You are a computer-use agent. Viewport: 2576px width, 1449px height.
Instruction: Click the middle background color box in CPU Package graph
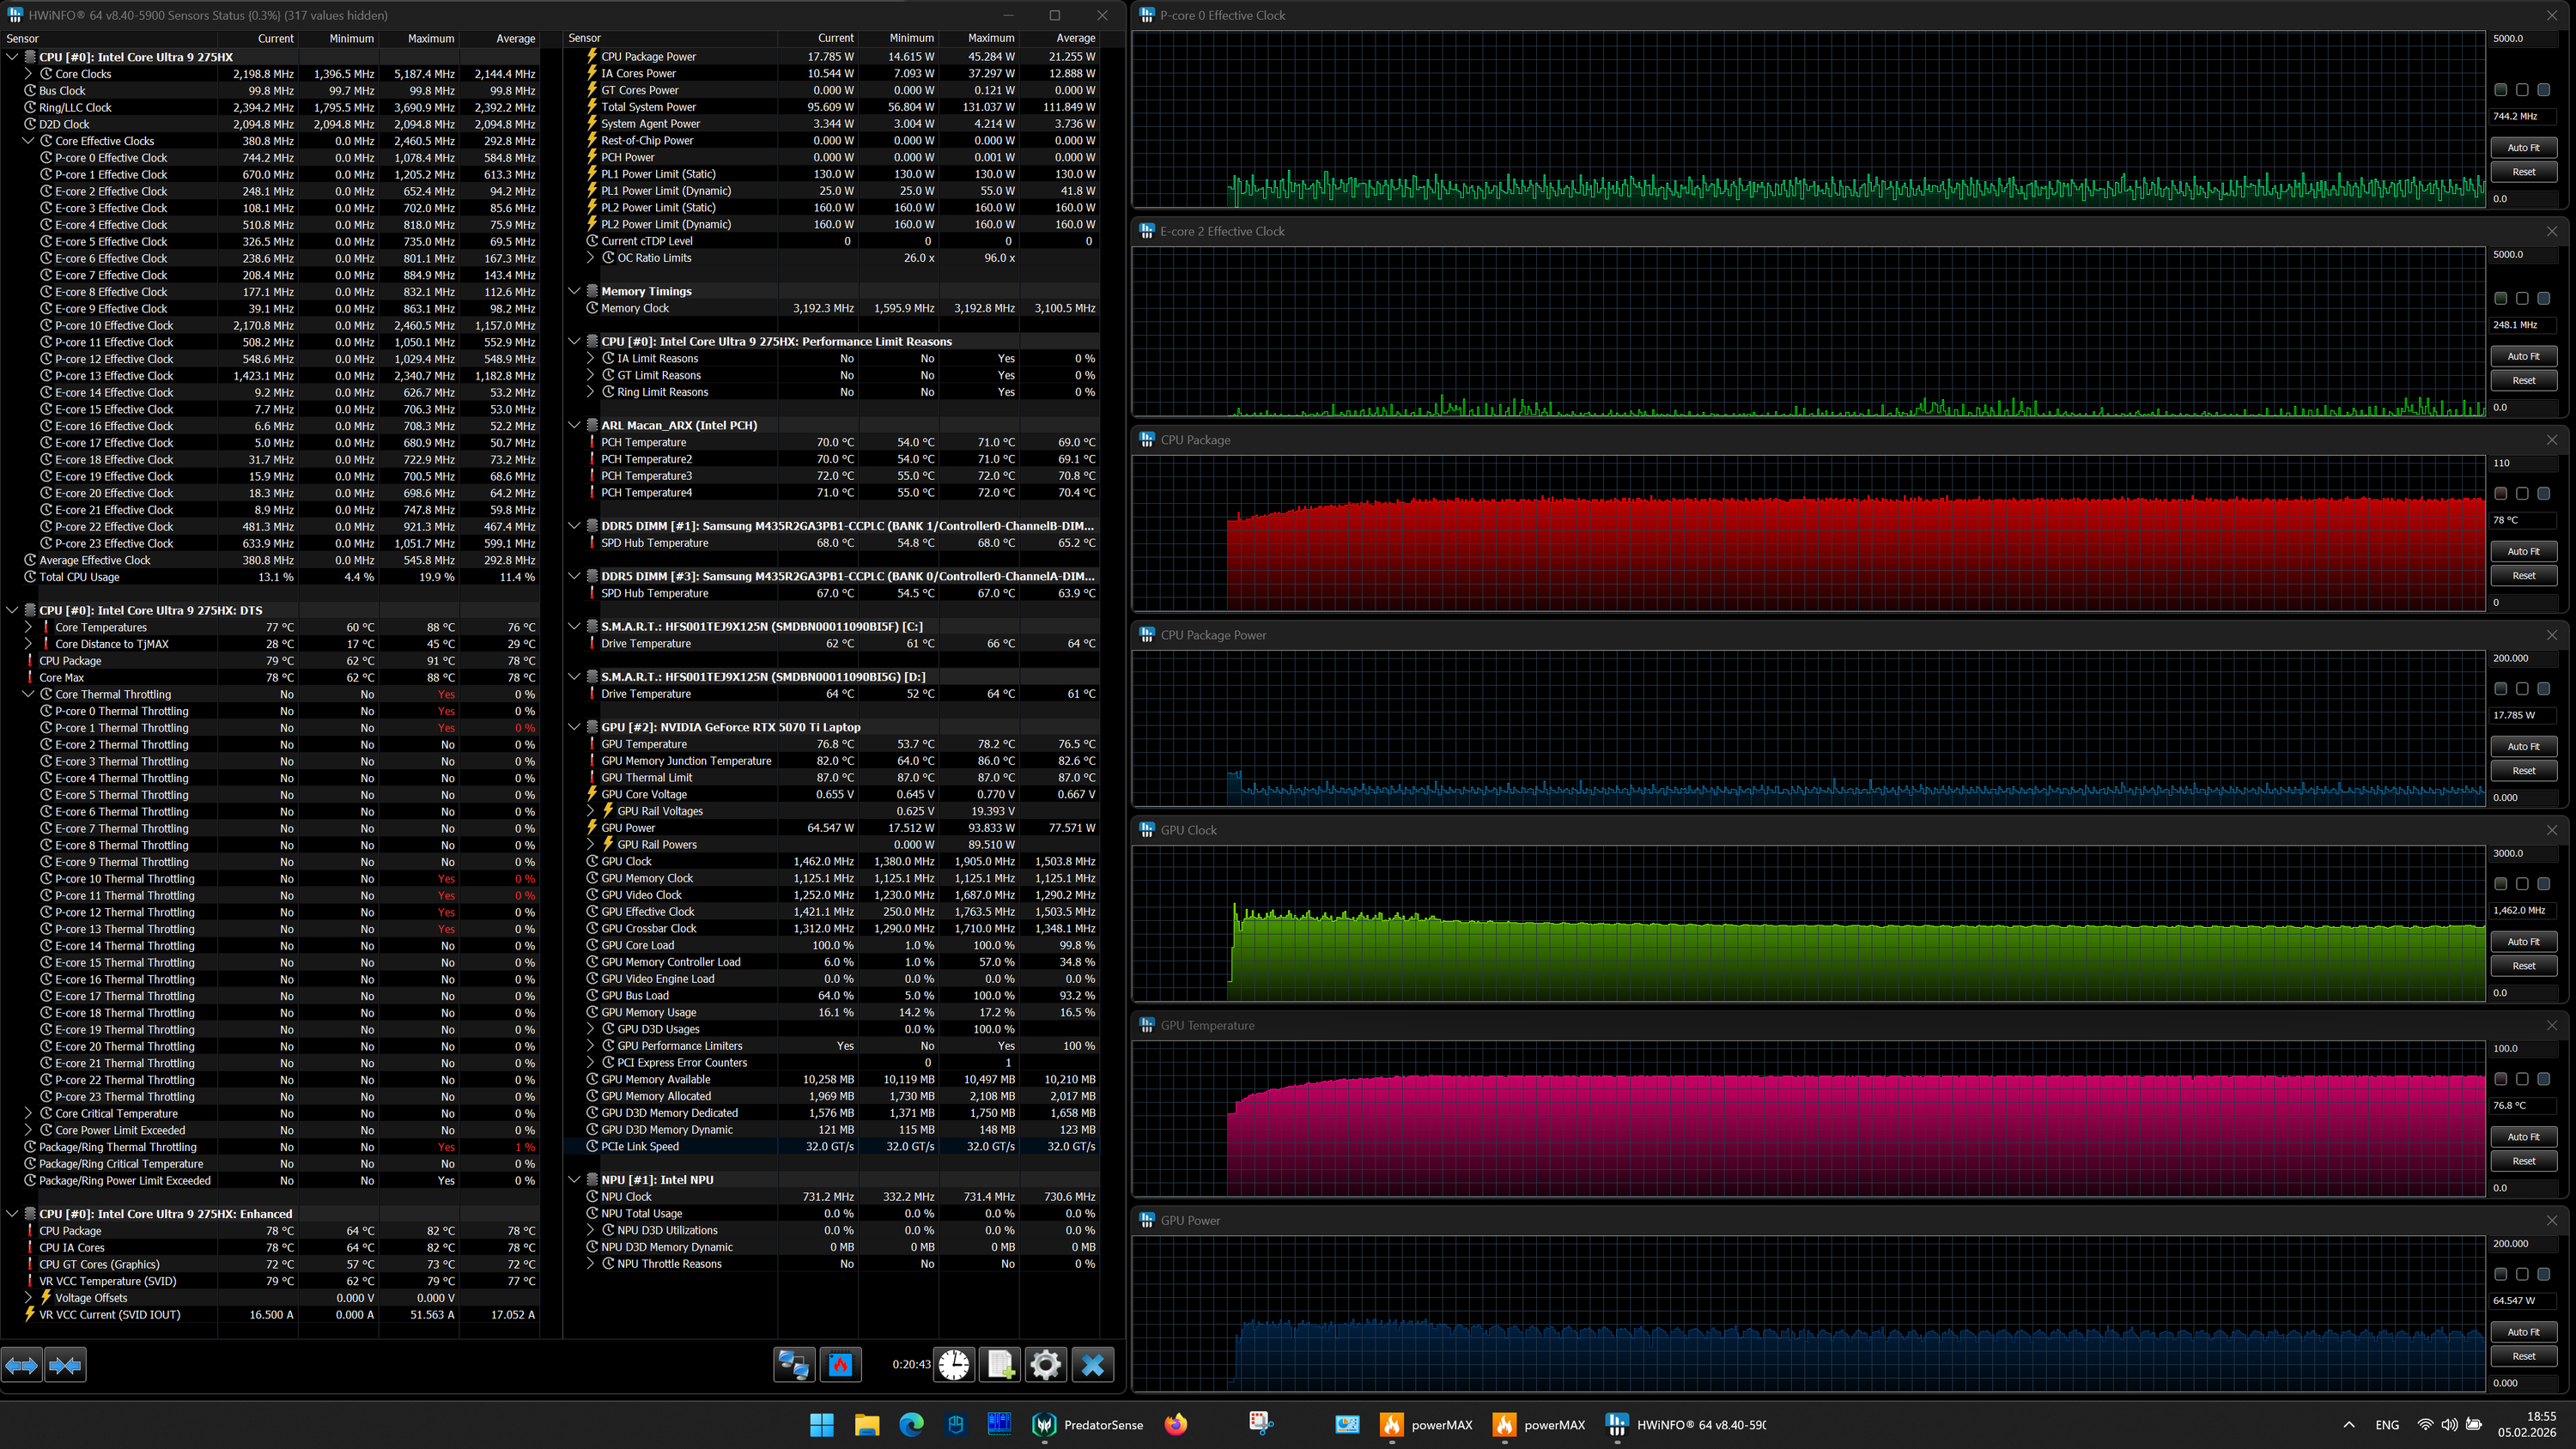point(2522,494)
